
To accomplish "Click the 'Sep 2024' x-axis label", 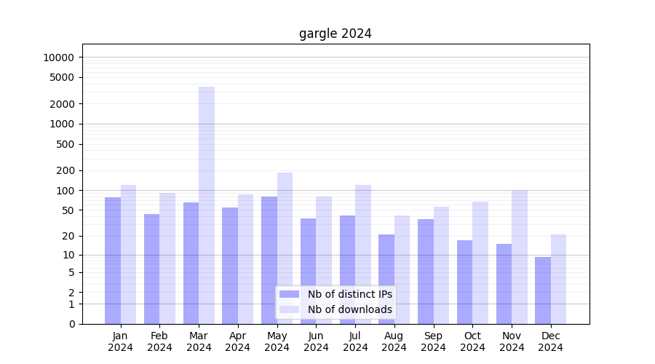I will [x=434, y=341].
